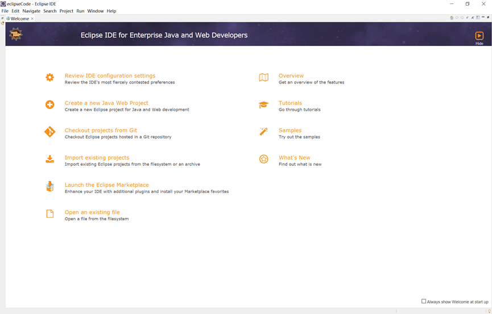Open the Run menu
Screen dimensions: 492x314
click(x=80, y=11)
